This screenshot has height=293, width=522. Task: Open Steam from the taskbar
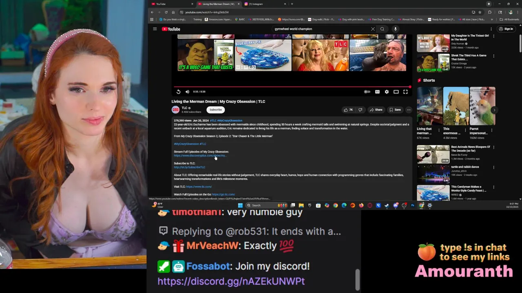point(387,206)
